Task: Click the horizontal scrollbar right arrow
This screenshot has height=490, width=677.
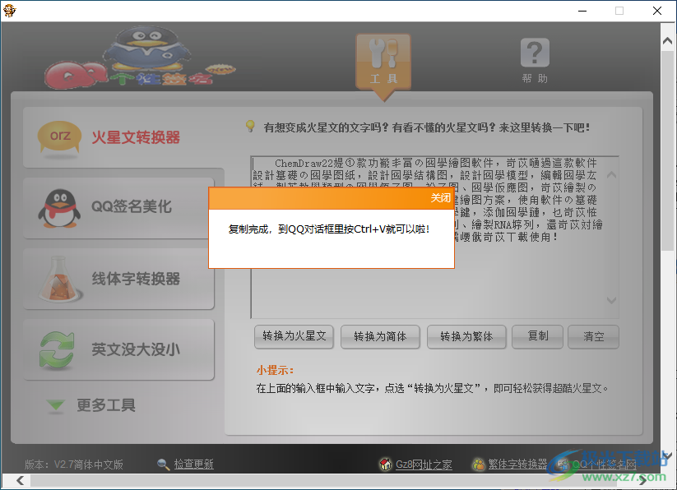Action: point(643,480)
